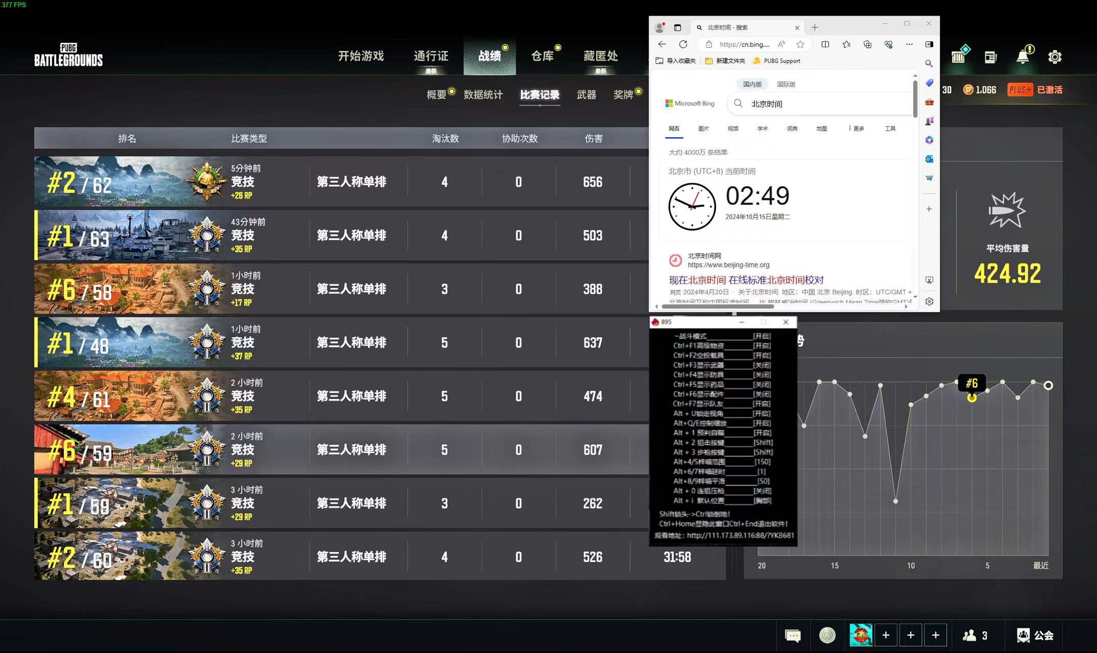This screenshot has width=1097, height=653.
Task: Click the #6 marker on the trend chart
Action: pyautogui.click(x=972, y=397)
